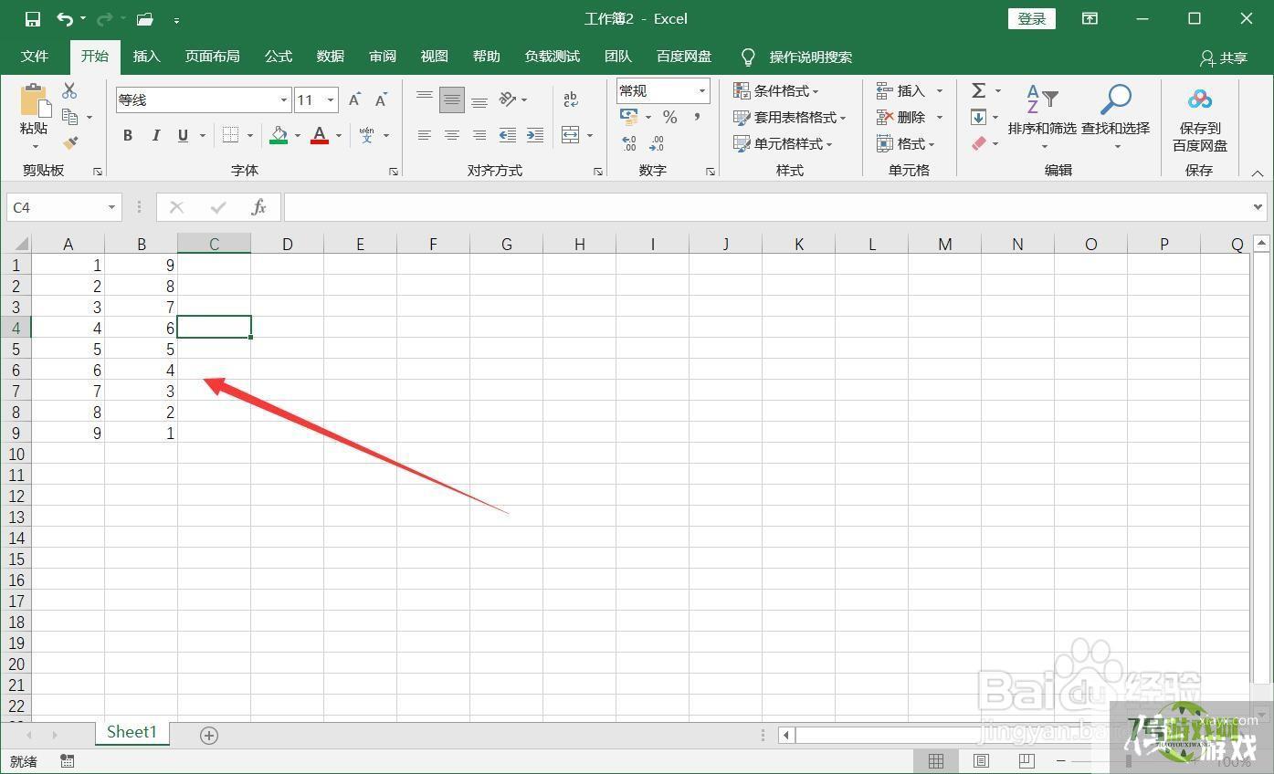
Task: Click the Save icon in quick access toolbar
Action: pyautogui.click(x=33, y=18)
